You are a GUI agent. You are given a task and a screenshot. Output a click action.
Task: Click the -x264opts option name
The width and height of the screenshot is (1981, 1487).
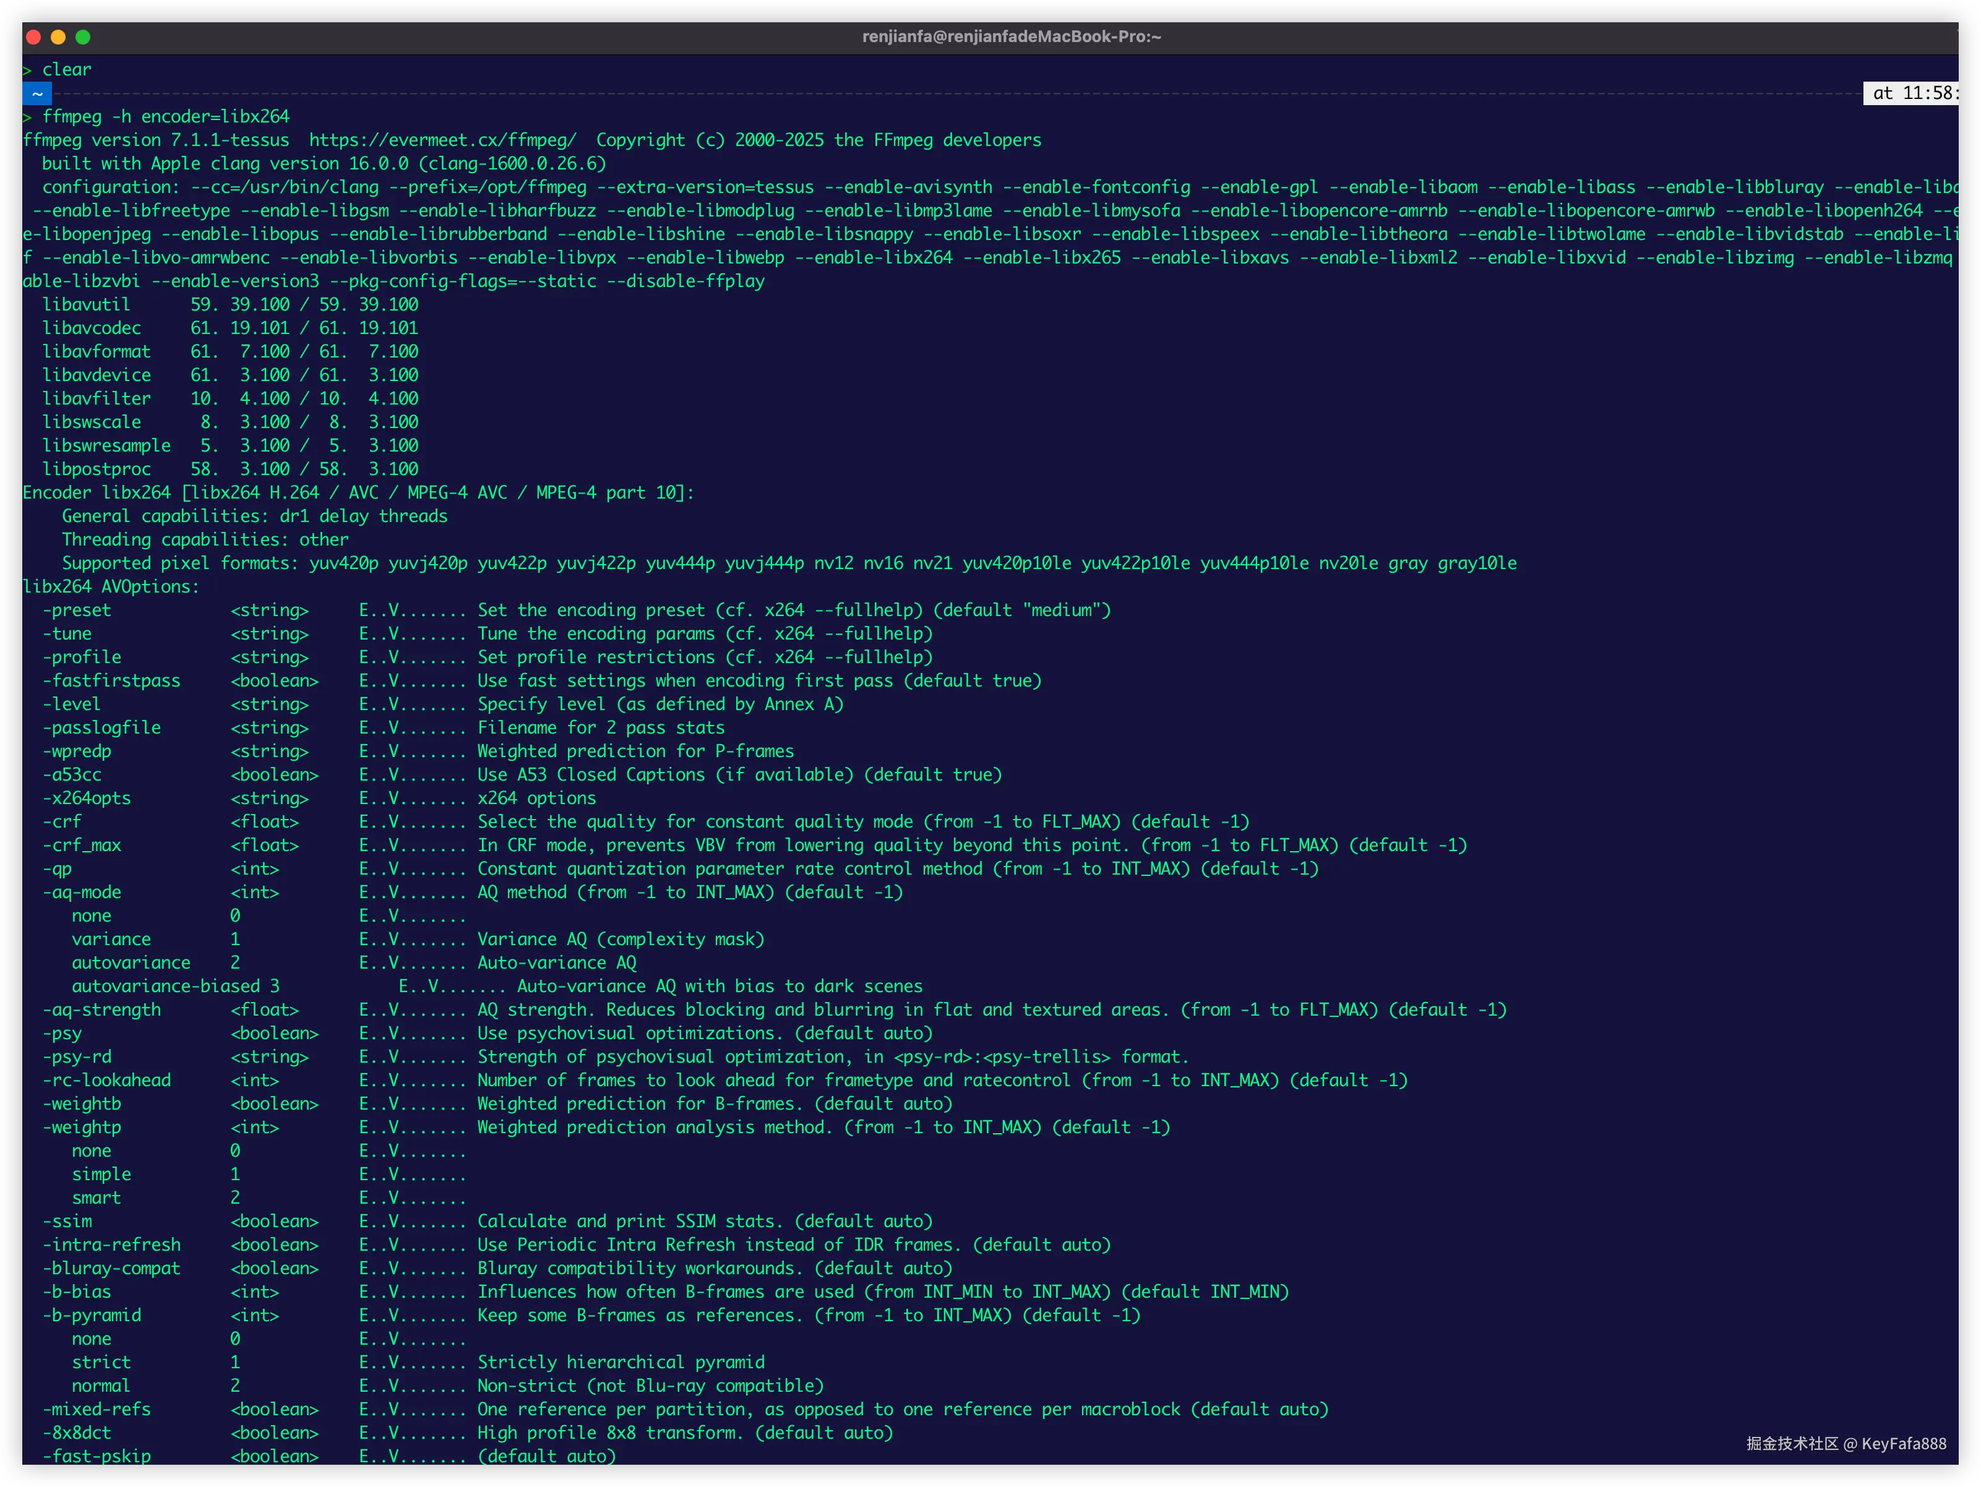pyautogui.click(x=87, y=798)
